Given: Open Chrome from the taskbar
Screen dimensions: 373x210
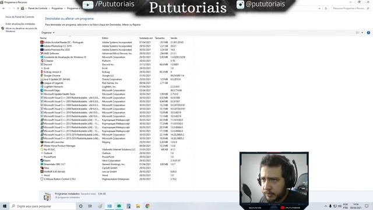Looking at the screenshot, I should (x=147, y=206).
